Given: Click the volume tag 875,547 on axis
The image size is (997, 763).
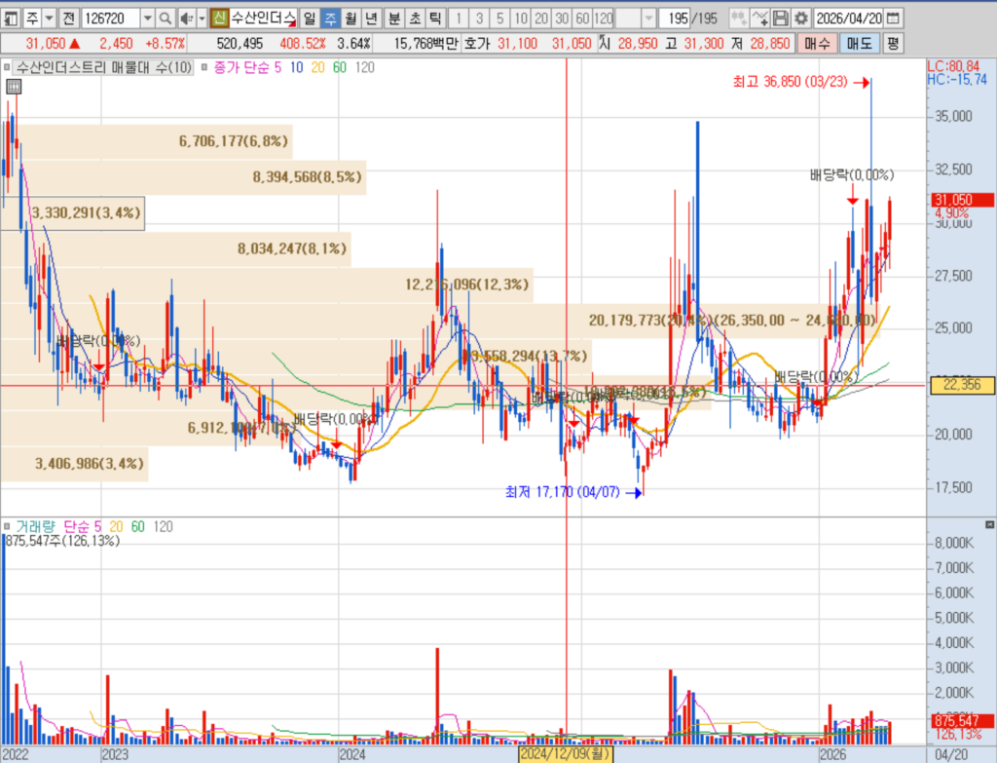Looking at the screenshot, I should [x=963, y=720].
